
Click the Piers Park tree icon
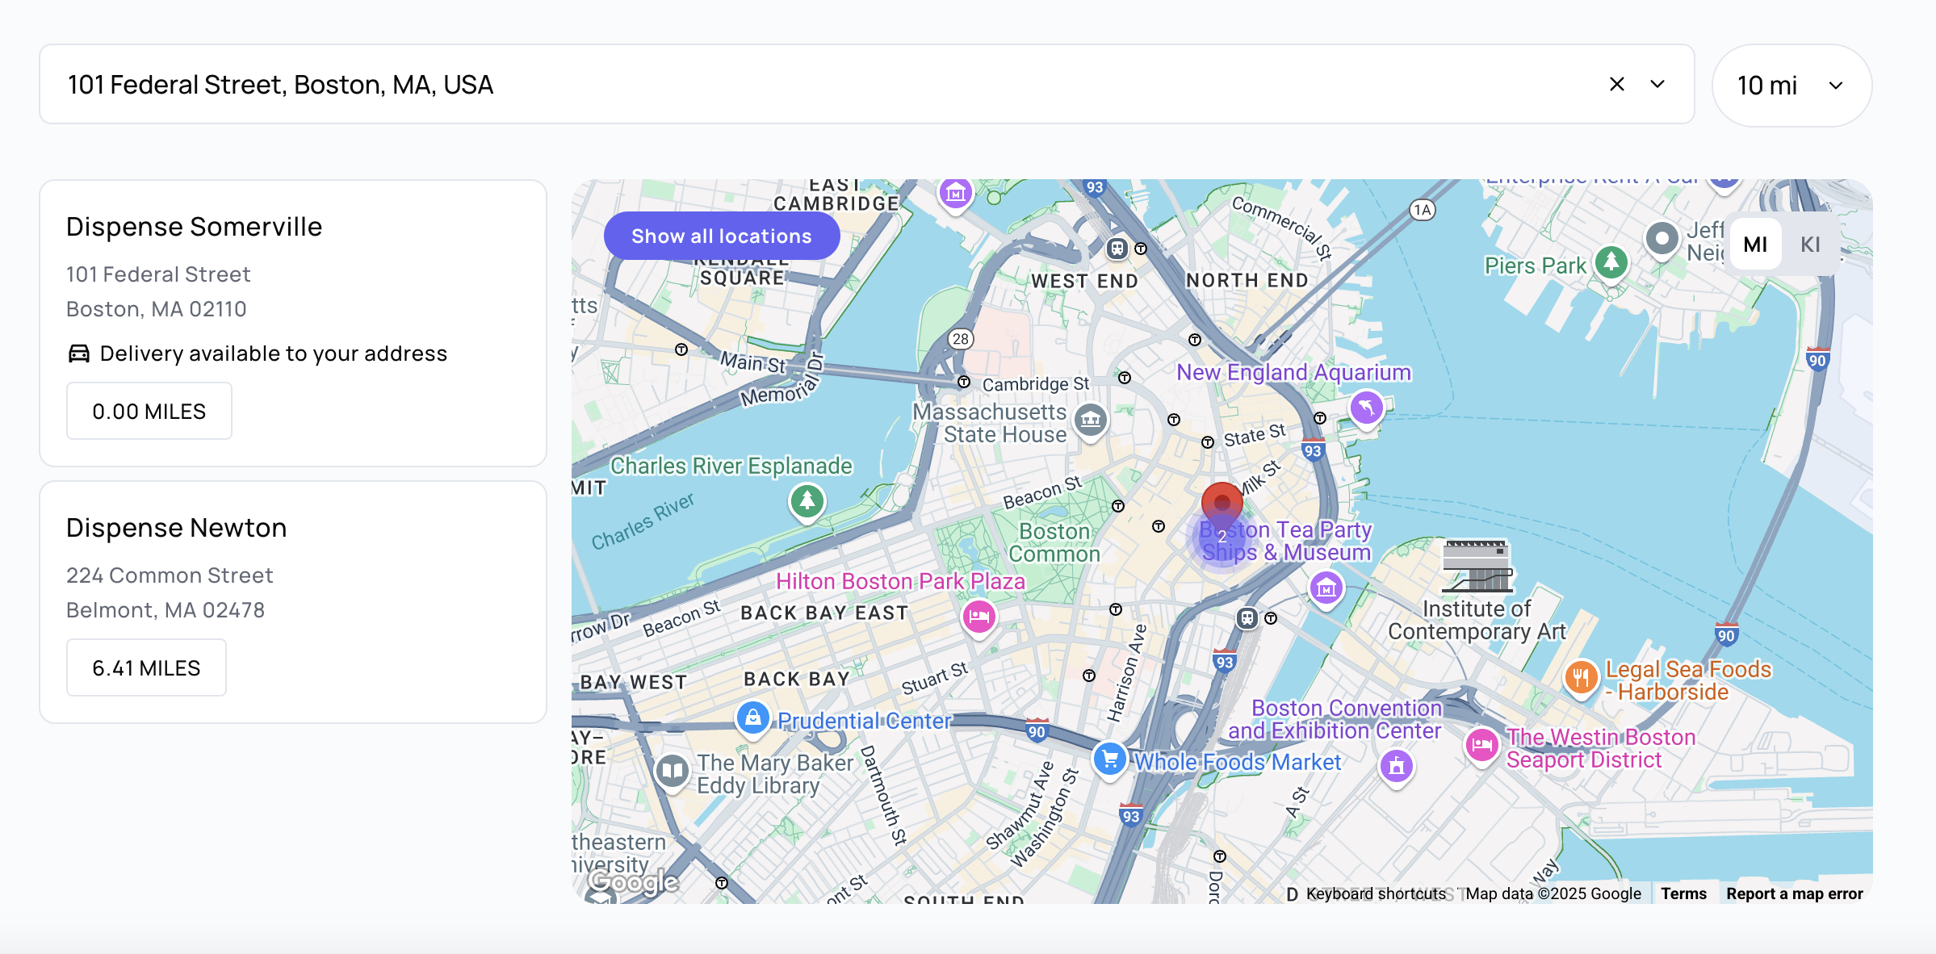pyautogui.click(x=1611, y=262)
